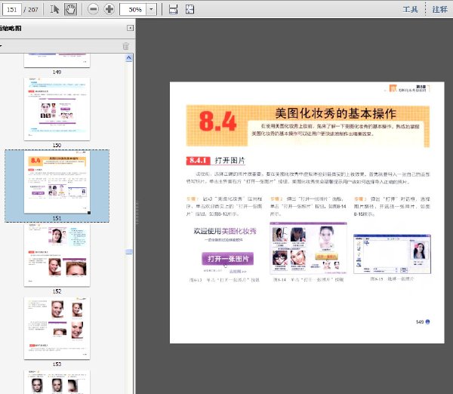This screenshot has height=394, width=453.
Task: Open the zoom percentage dropdown arrow
Action: pyautogui.click(x=151, y=9)
